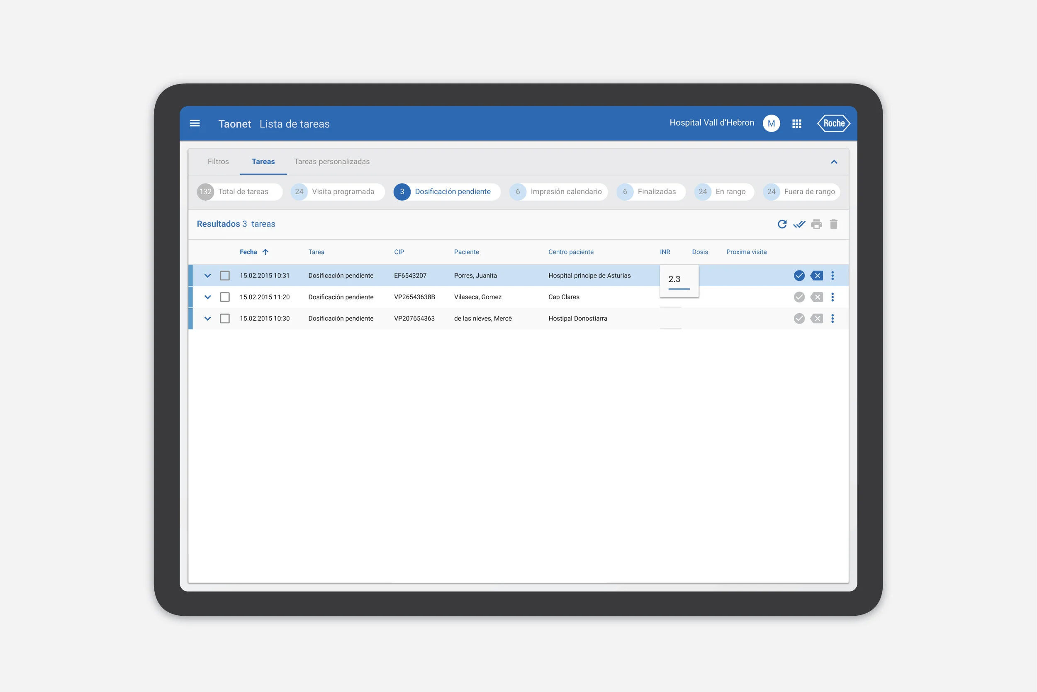Click the refresh results icon
Viewport: 1037px width, 692px height.
782,224
